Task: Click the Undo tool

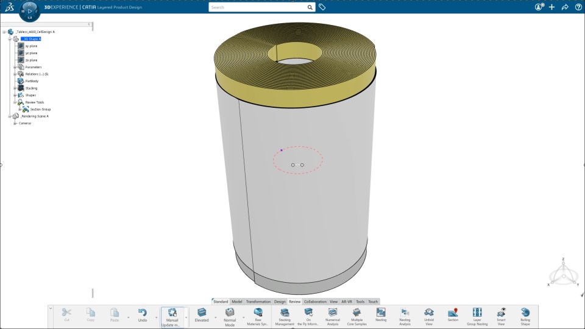Action: (x=142, y=314)
